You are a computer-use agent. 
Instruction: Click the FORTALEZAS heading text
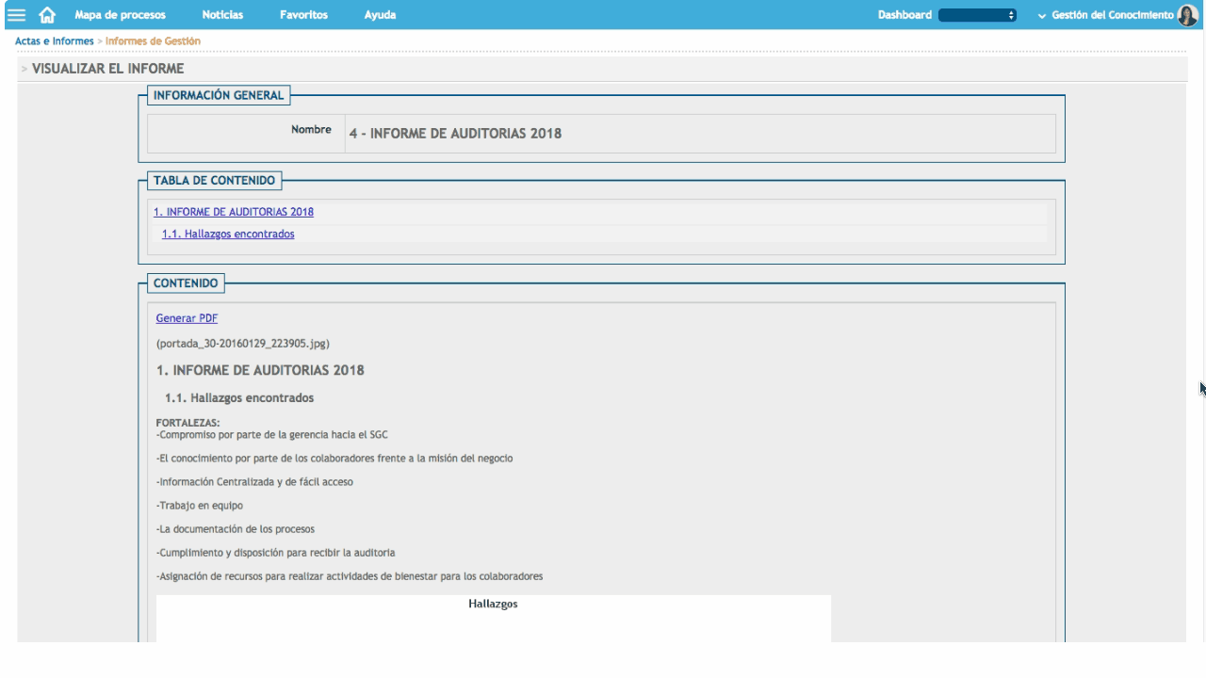(187, 421)
